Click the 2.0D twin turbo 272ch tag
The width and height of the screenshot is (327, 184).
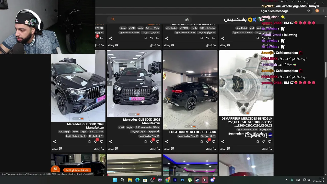coord(147,127)
